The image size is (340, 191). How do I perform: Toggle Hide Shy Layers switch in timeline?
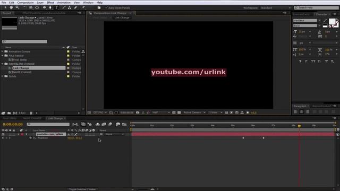click(x=98, y=124)
